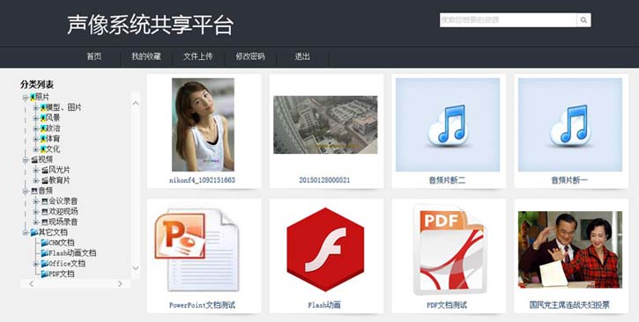The width and height of the screenshot is (639, 322).
Task: Expand the 风景 category node
Action: point(36,118)
